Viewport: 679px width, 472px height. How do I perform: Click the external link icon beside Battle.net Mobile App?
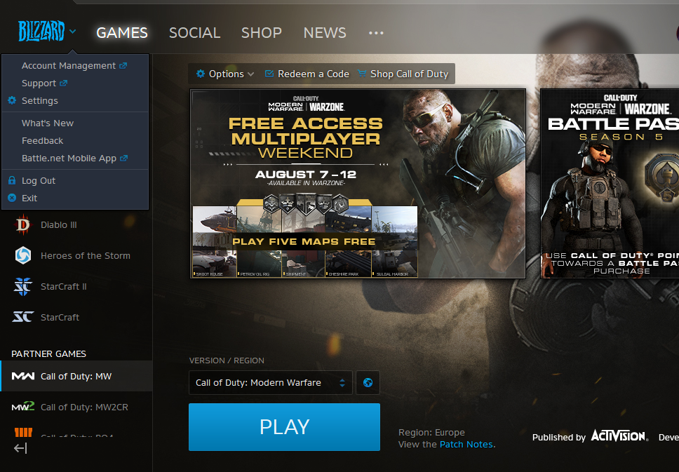(x=124, y=158)
